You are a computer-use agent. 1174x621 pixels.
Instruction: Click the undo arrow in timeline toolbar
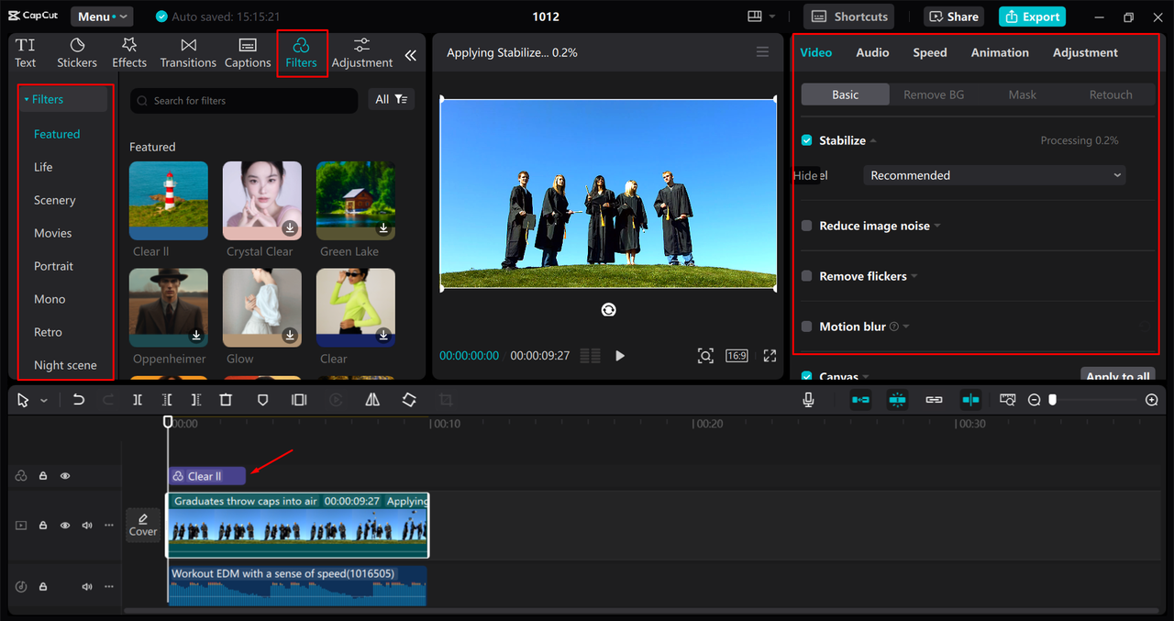click(x=79, y=400)
